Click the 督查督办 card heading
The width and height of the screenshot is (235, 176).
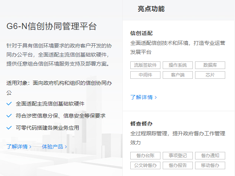click(141, 124)
